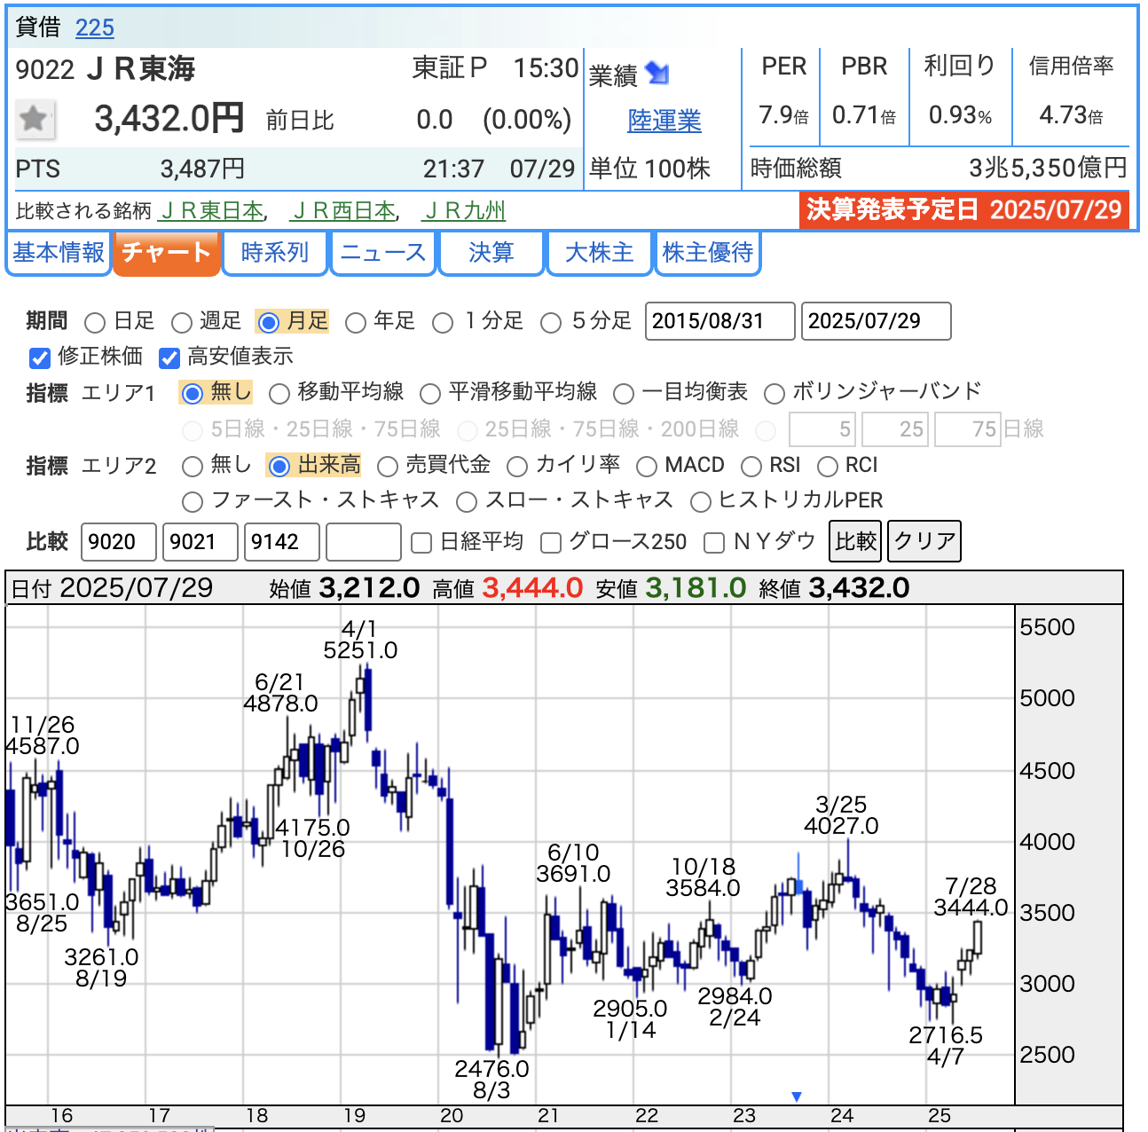Click the 8/19 3261.0 chart label

click(101, 968)
